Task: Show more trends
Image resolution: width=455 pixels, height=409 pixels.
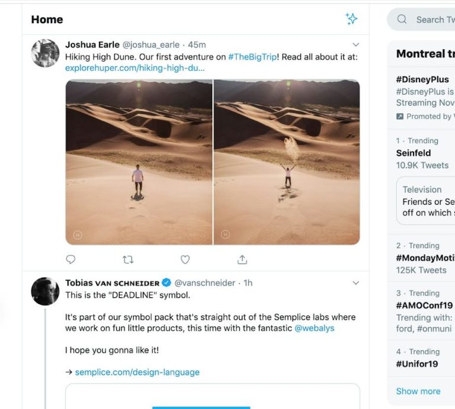Action: pyautogui.click(x=418, y=391)
